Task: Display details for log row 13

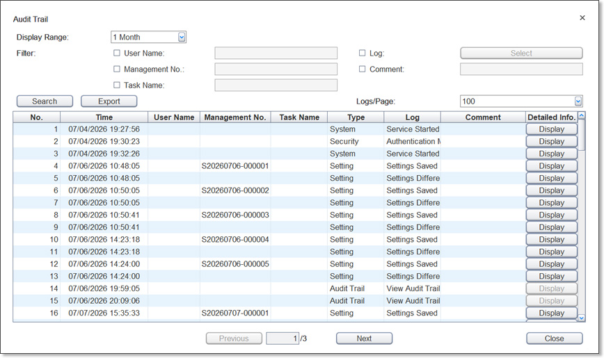Action: pyautogui.click(x=552, y=277)
